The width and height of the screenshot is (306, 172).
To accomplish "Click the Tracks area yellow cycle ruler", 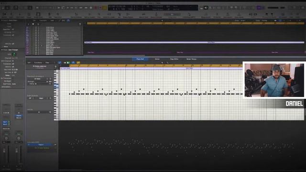I will pyautogui.click(x=196, y=23).
